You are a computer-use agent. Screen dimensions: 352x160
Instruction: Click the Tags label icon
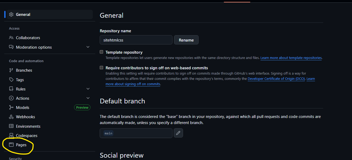click(x=11, y=80)
